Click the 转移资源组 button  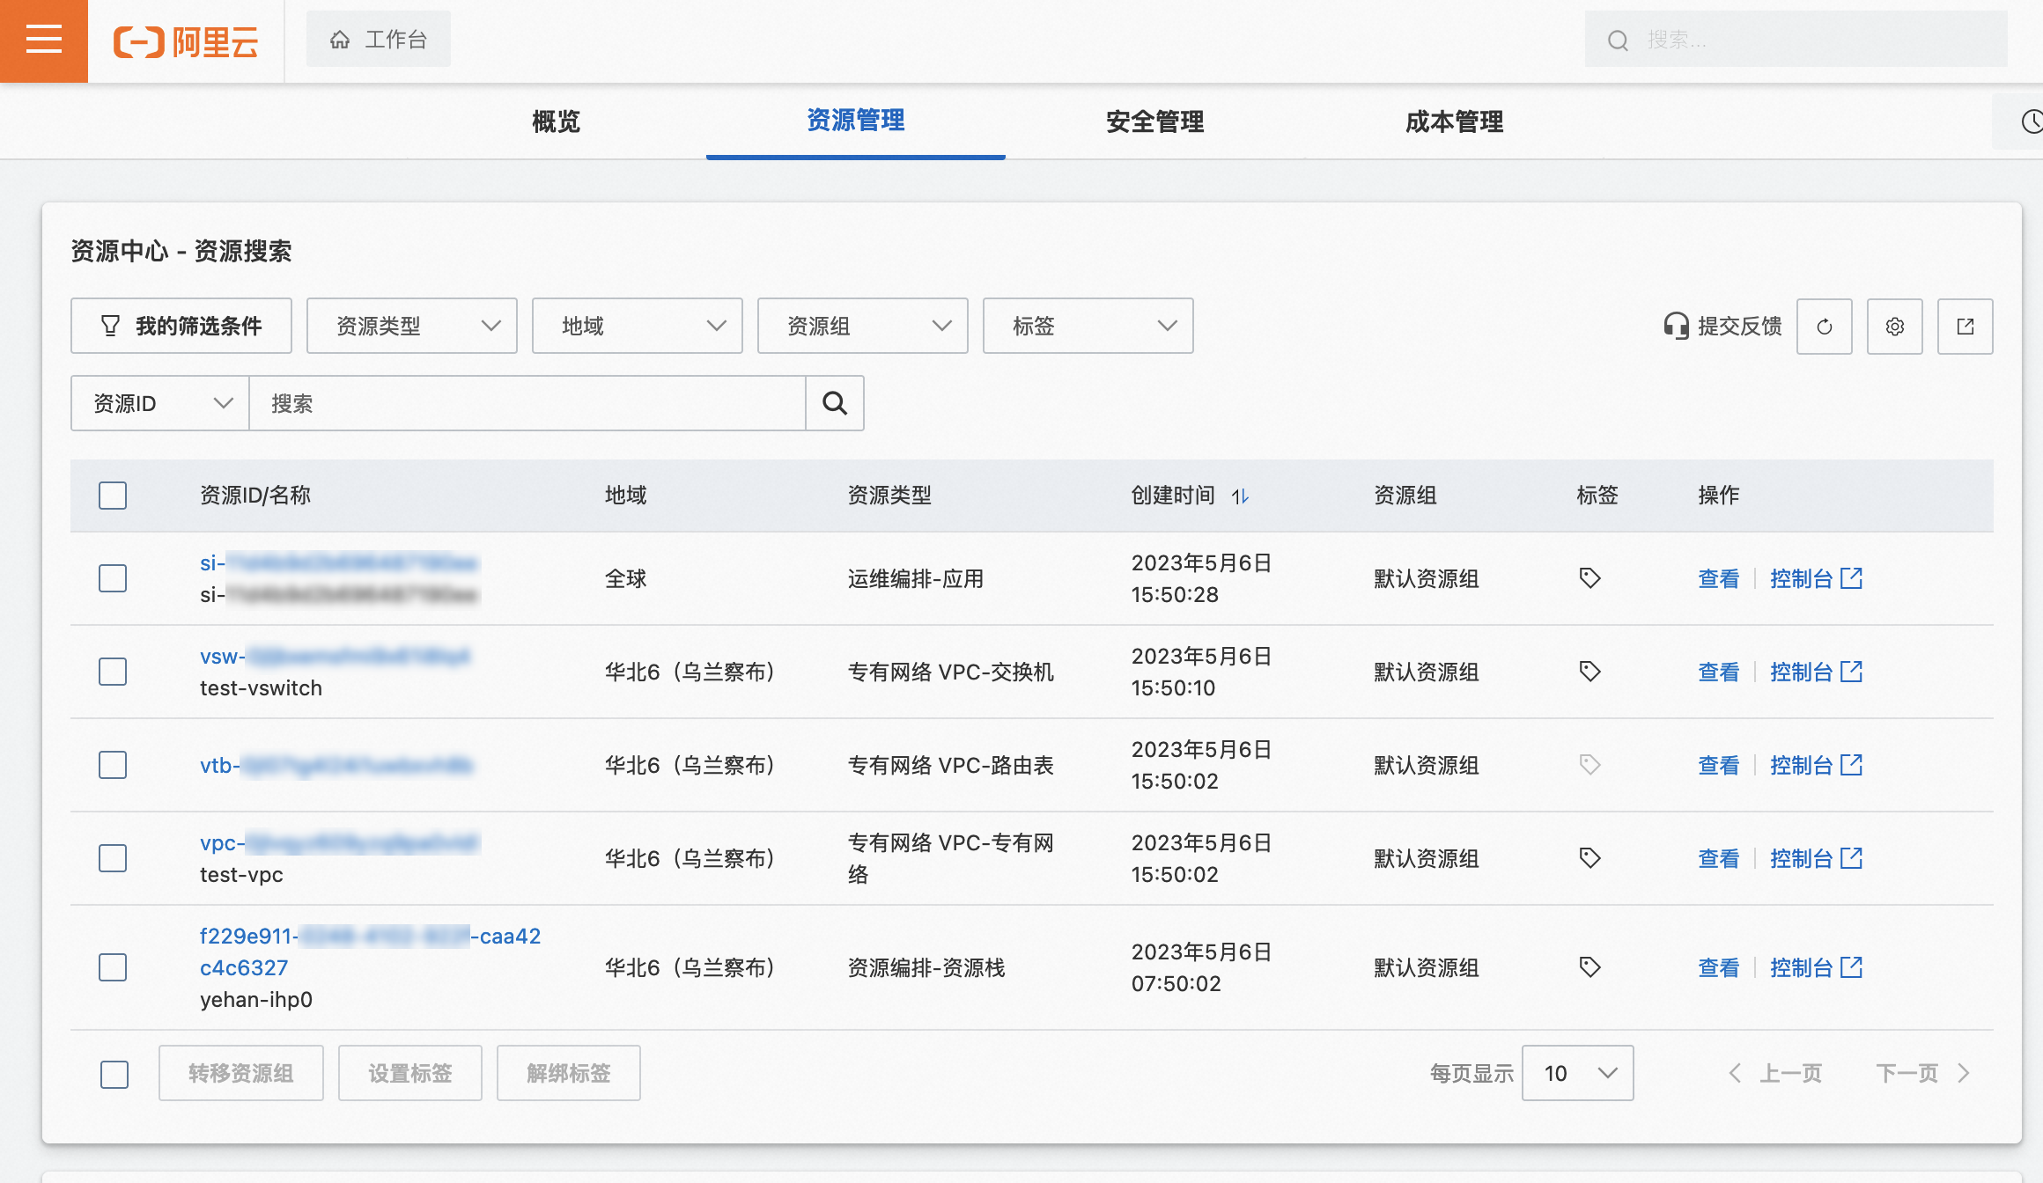click(240, 1073)
